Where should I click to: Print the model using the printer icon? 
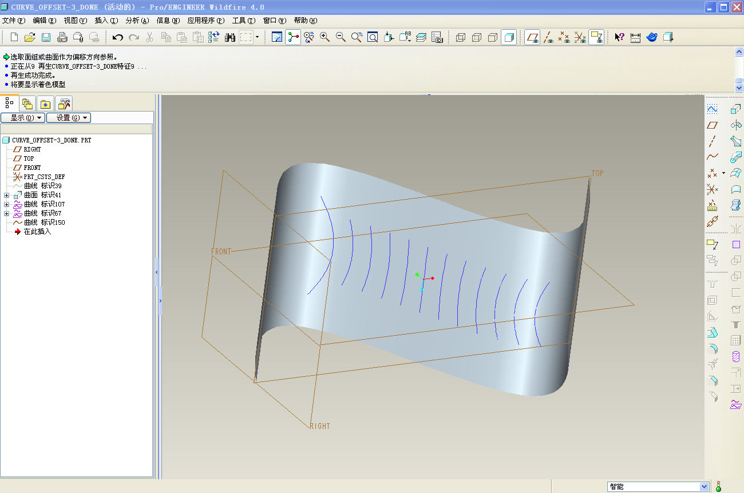click(62, 37)
